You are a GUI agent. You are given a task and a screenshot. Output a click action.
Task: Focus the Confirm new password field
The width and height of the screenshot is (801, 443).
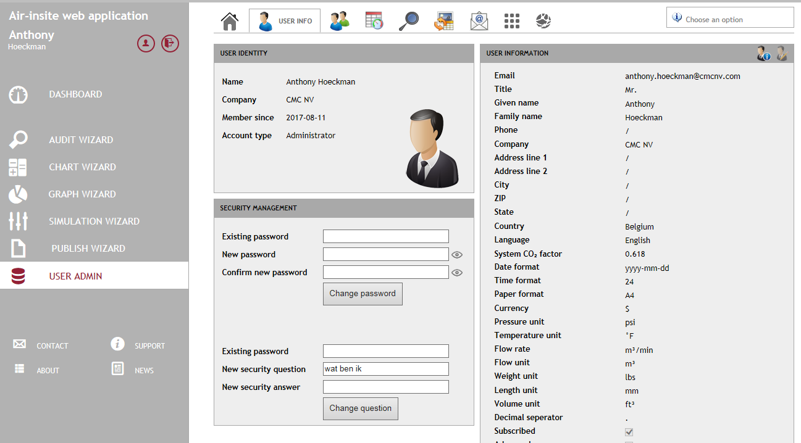pyautogui.click(x=386, y=272)
